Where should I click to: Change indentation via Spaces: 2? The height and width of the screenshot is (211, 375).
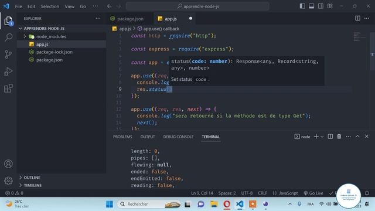point(227,193)
